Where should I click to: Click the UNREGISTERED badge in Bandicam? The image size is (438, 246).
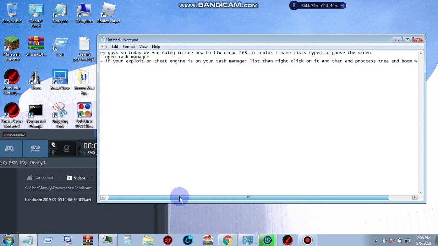[14, 135]
